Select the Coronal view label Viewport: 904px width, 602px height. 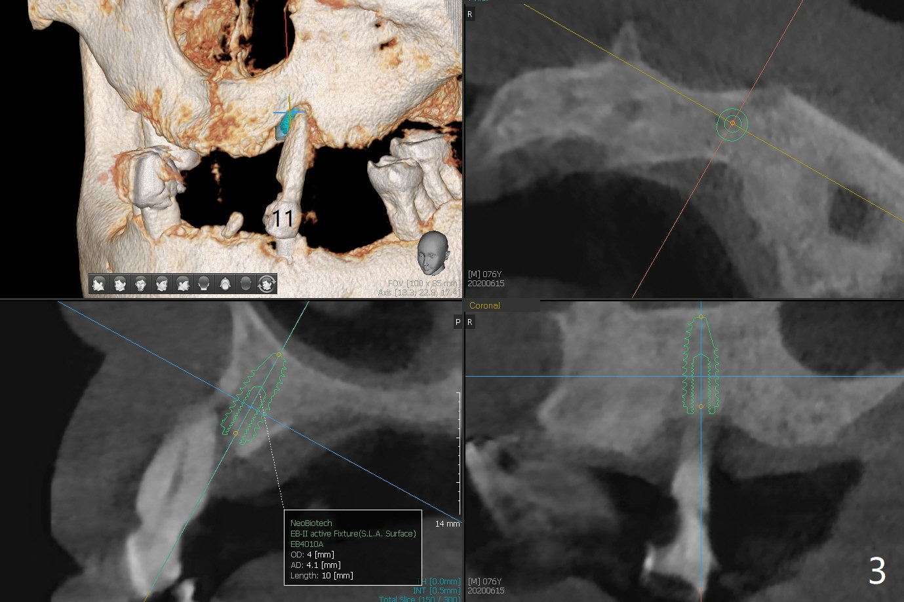pos(484,305)
